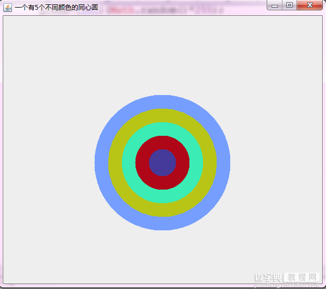The height and width of the screenshot is (289, 326).
Task: Click the 程 character in the watermark
Action: coord(302,278)
